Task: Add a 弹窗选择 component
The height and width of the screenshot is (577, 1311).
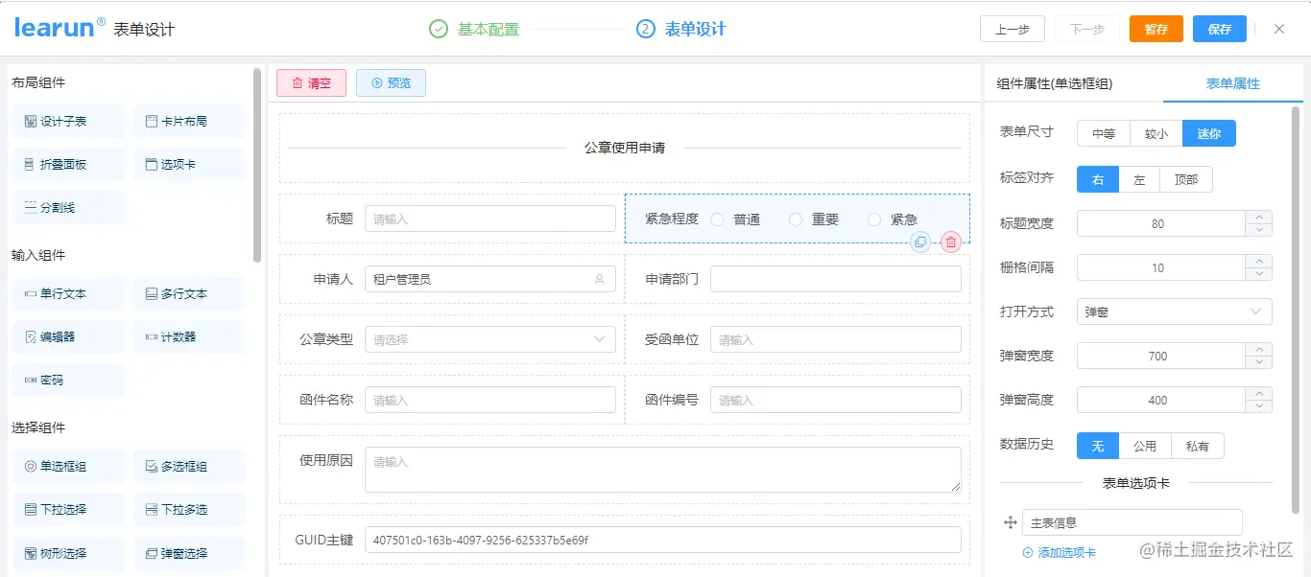Action: pos(189,553)
